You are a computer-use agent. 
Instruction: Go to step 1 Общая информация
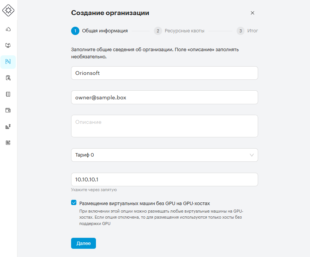99,31
